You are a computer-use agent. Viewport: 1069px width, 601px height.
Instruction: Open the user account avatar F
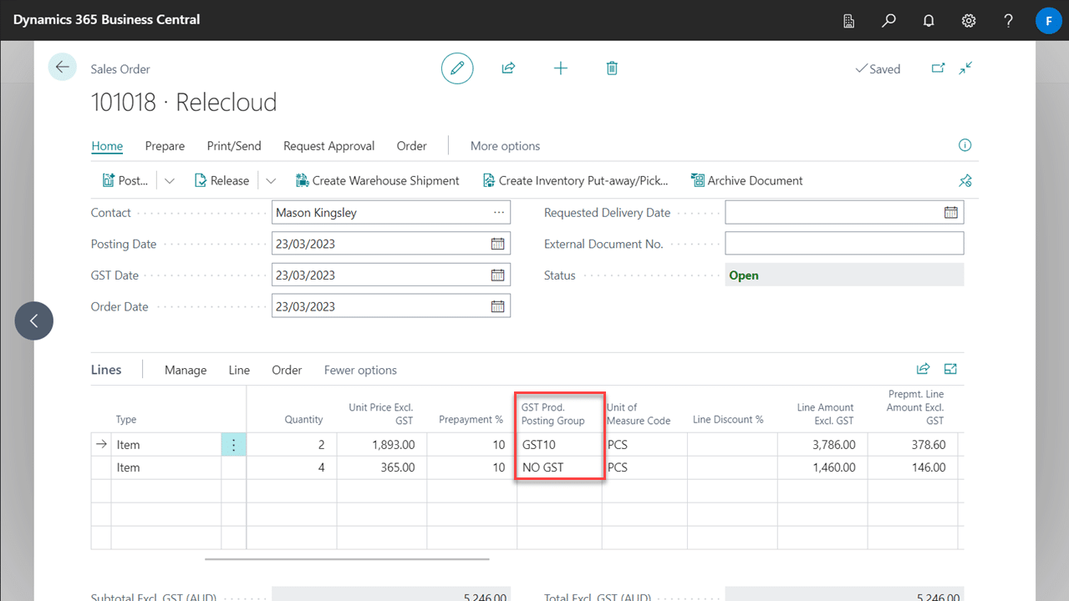click(1048, 20)
